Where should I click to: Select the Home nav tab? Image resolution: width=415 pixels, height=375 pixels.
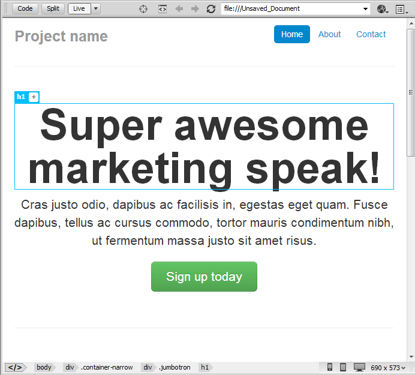(x=292, y=34)
